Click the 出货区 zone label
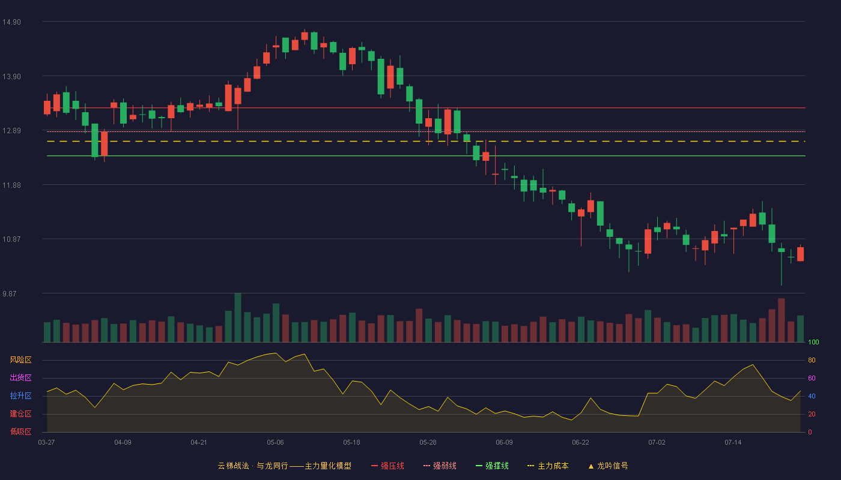 click(20, 378)
